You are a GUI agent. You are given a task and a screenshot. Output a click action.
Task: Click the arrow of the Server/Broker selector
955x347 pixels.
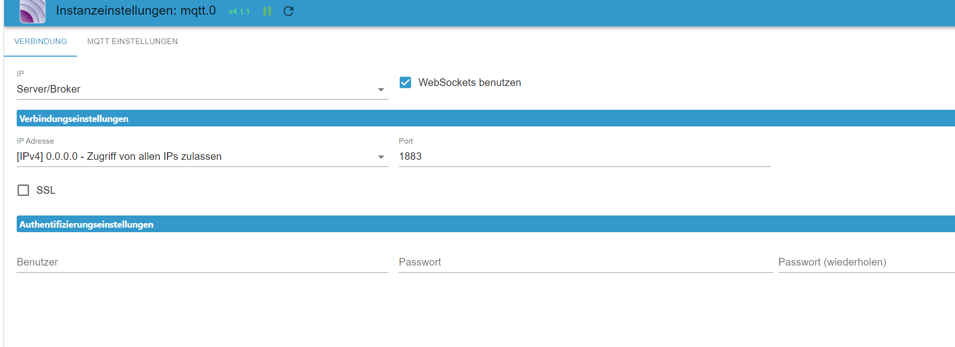(x=381, y=90)
